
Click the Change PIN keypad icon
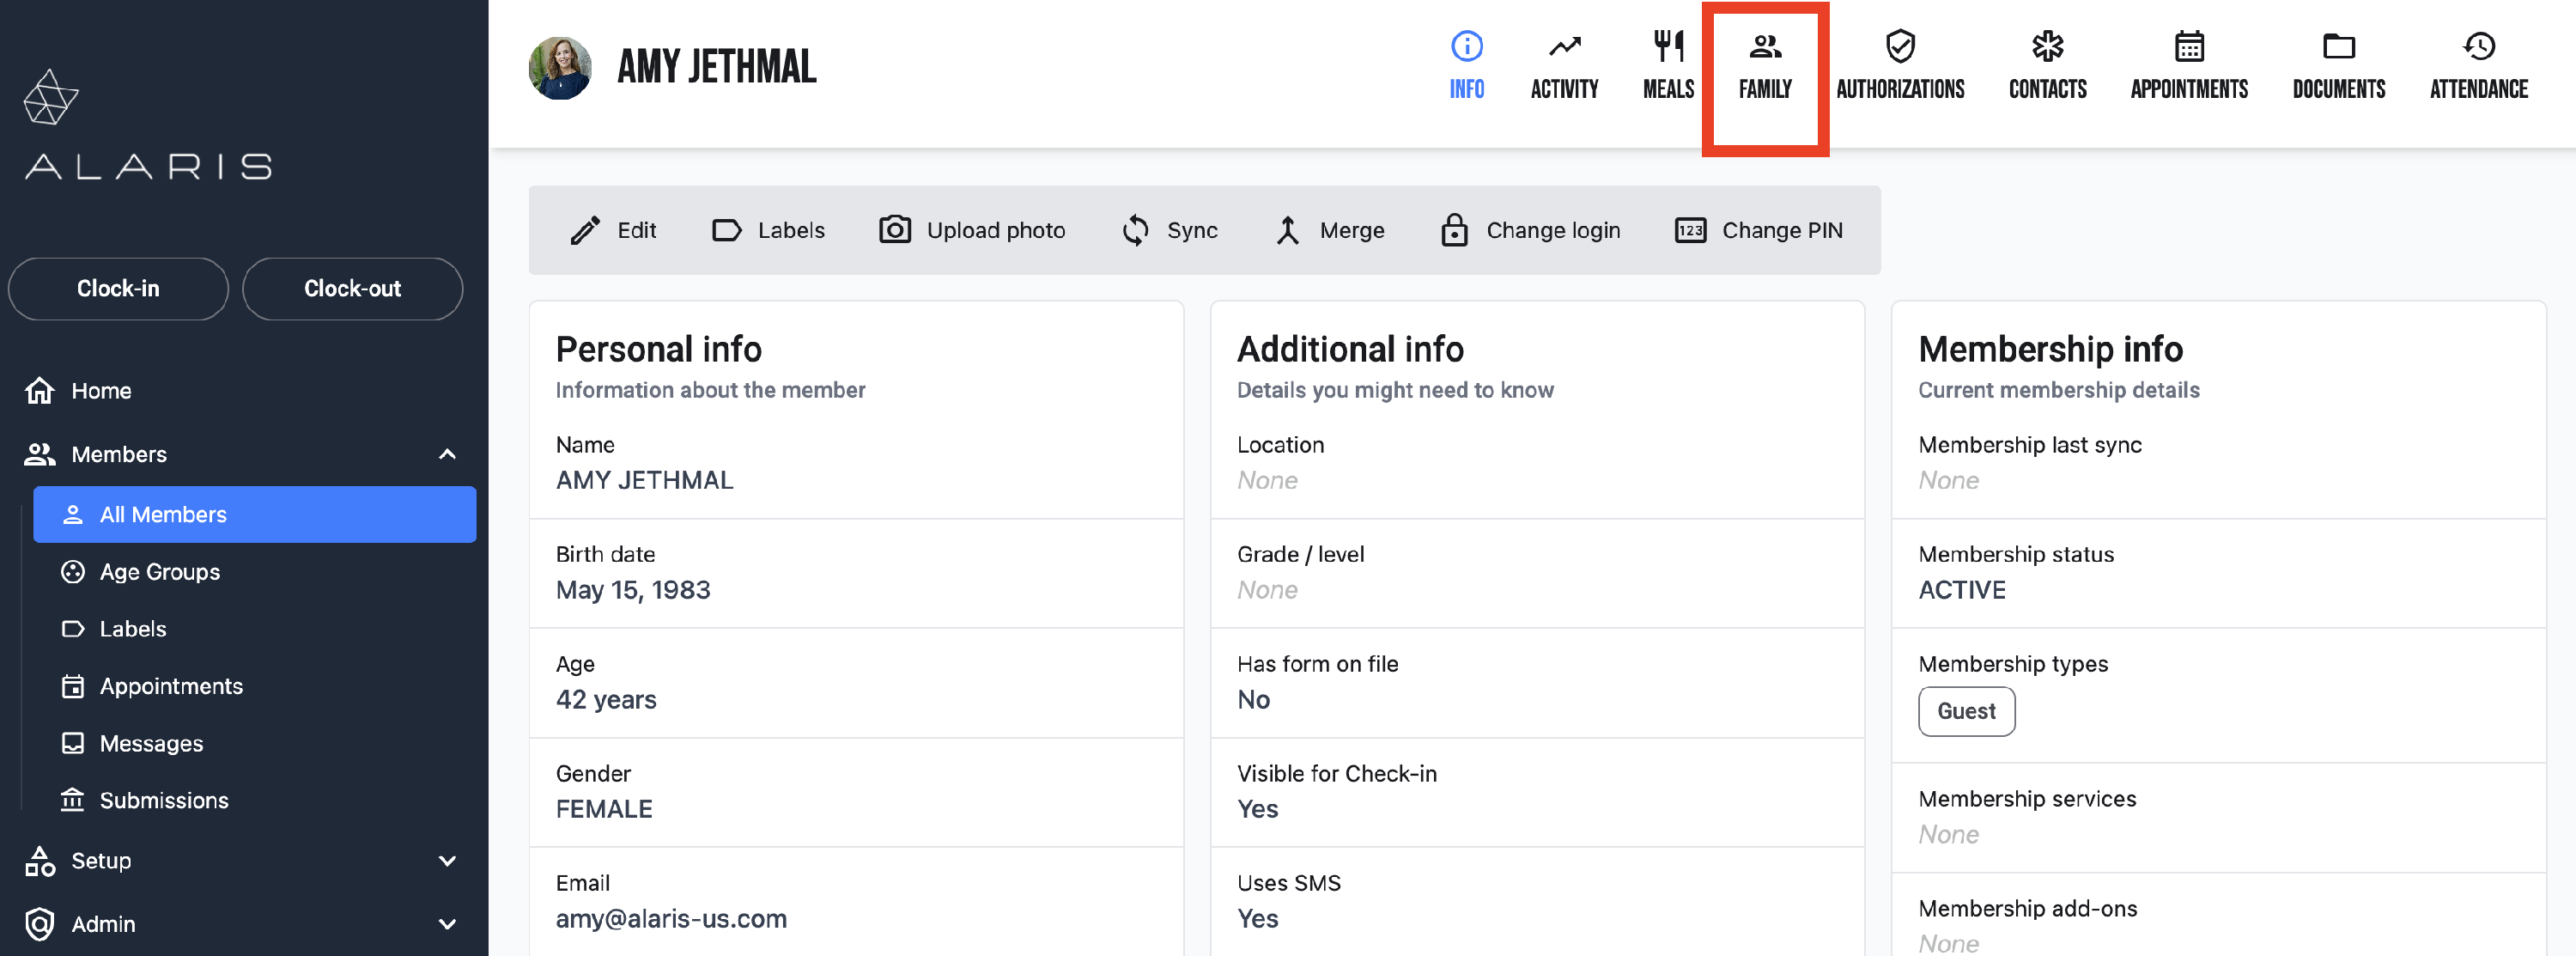click(x=1690, y=230)
